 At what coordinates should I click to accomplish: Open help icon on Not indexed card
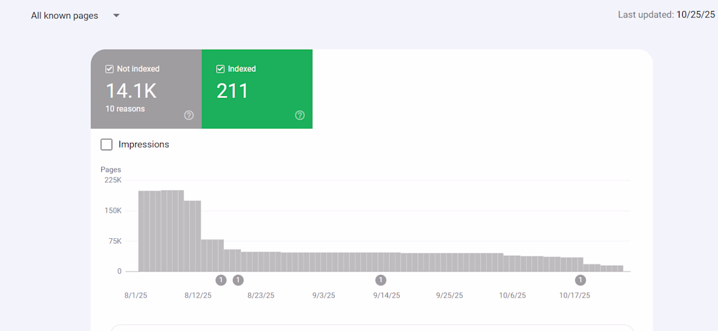(189, 116)
